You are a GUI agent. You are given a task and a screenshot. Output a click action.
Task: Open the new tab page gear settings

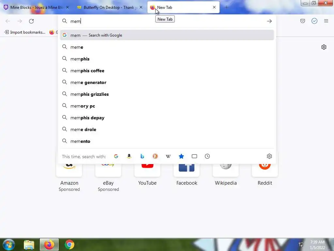324,47
